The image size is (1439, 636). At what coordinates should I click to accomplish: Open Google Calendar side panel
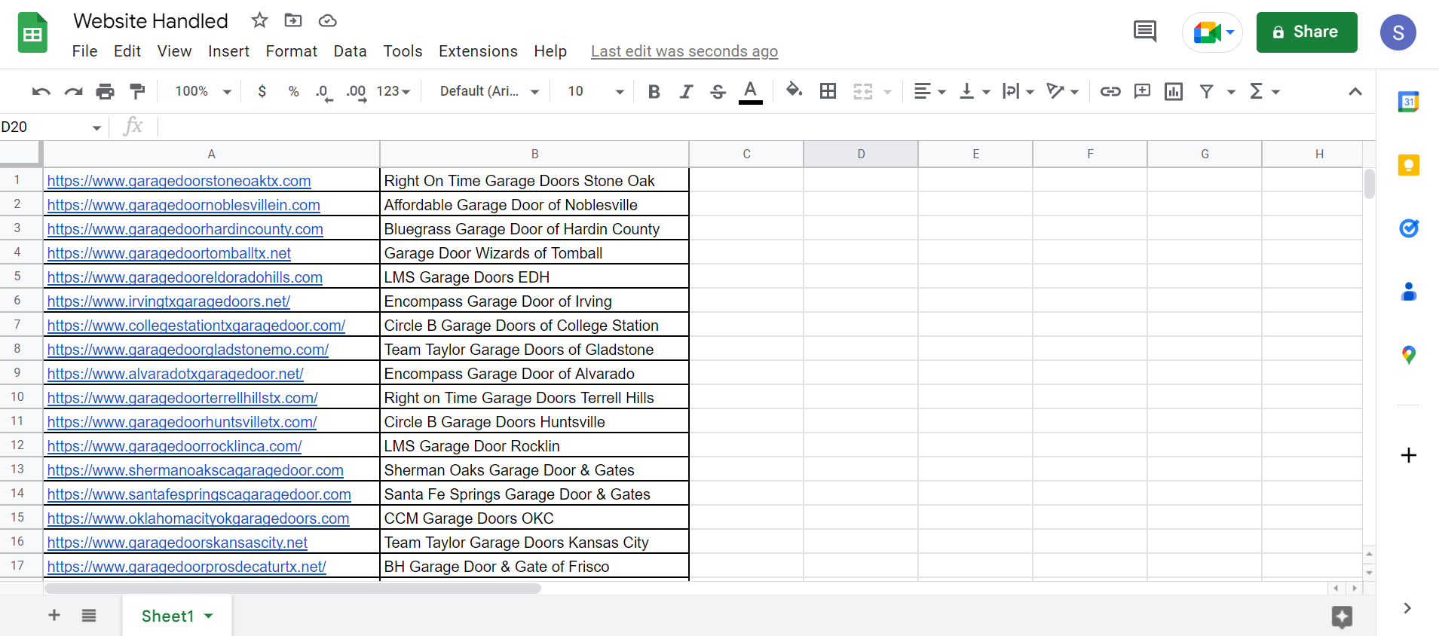[x=1408, y=102]
